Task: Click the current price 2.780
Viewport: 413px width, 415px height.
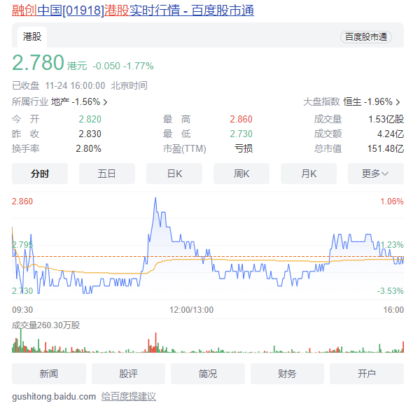Action: [38, 63]
